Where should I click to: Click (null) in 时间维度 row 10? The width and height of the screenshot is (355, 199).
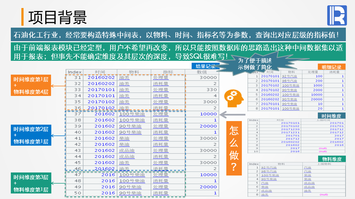(x=323, y=151)
